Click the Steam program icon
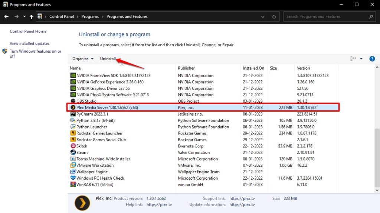 [73, 152]
